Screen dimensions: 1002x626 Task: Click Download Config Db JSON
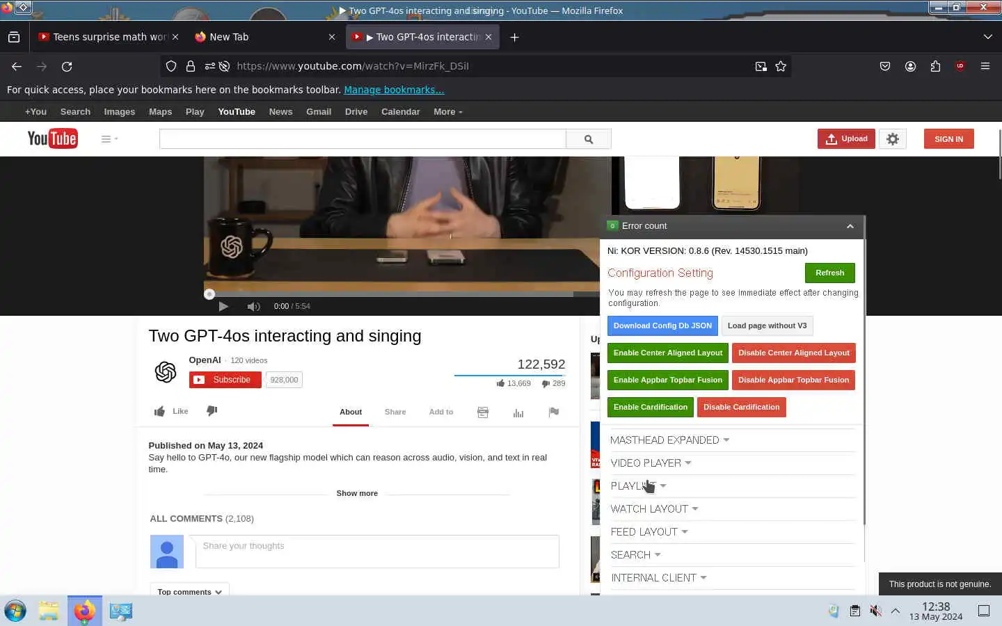coord(662,326)
